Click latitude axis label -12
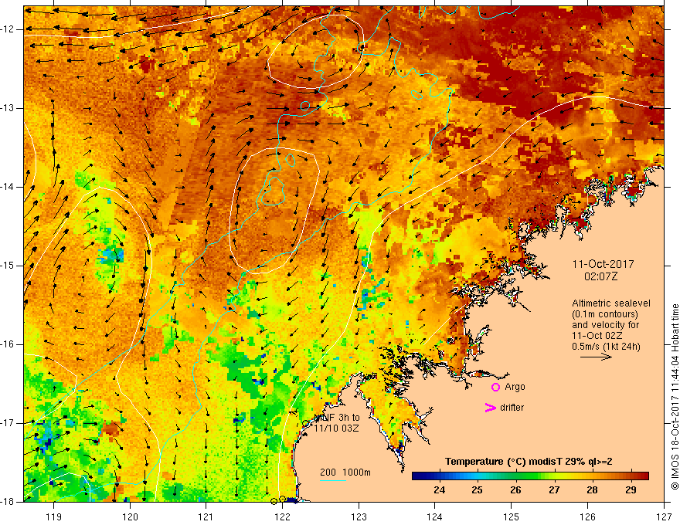This screenshot has height=525, width=680. [8, 29]
